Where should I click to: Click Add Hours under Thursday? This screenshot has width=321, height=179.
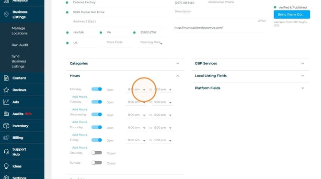(x=80, y=134)
